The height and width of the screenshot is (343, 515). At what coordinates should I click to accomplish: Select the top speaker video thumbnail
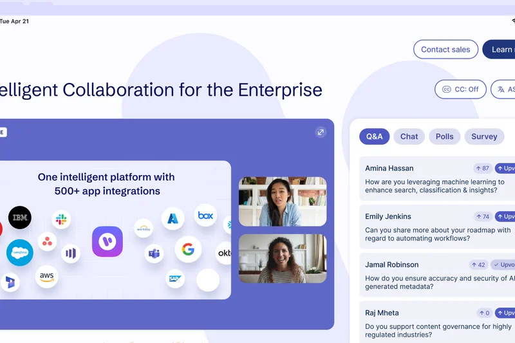(282, 202)
